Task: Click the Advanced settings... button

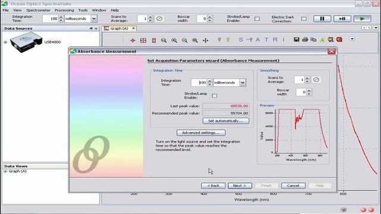Action: [201, 133]
